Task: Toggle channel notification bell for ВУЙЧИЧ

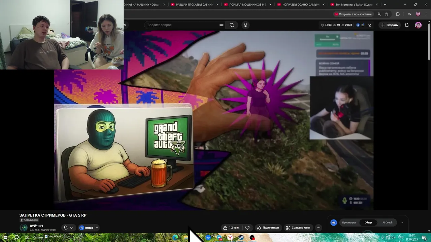Action: click(66, 228)
